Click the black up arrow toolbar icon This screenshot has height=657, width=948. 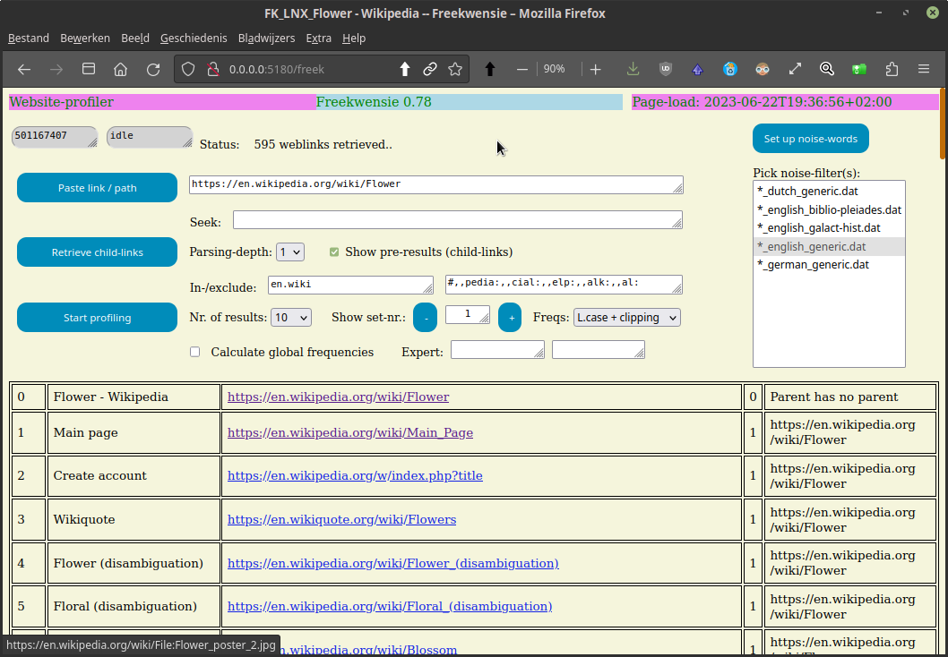490,70
